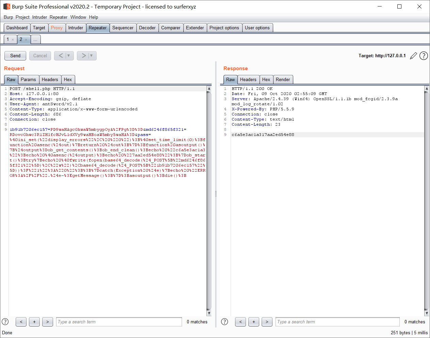Screen dimensions: 430x338
Task: Switch to the Comparer tab
Action: click(x=171, y=28)
